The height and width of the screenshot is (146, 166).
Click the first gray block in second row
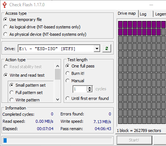[163, 32]
